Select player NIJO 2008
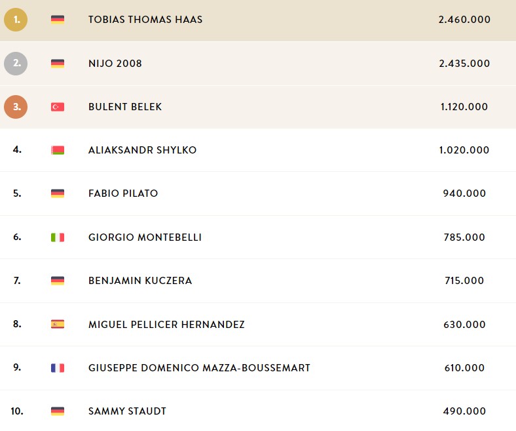Viewport: 516px width, 431px height. (115, 64)
